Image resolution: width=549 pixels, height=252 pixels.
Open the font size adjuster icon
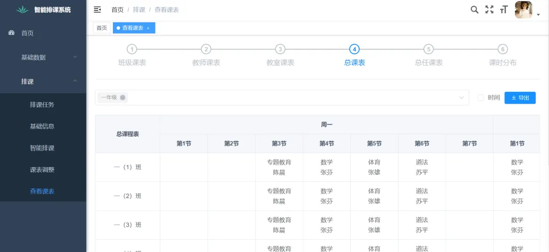click(x=504, y=10)
